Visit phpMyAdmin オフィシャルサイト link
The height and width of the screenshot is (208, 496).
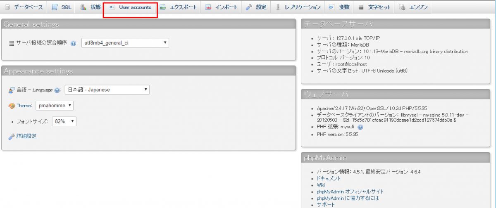point(350,191)
